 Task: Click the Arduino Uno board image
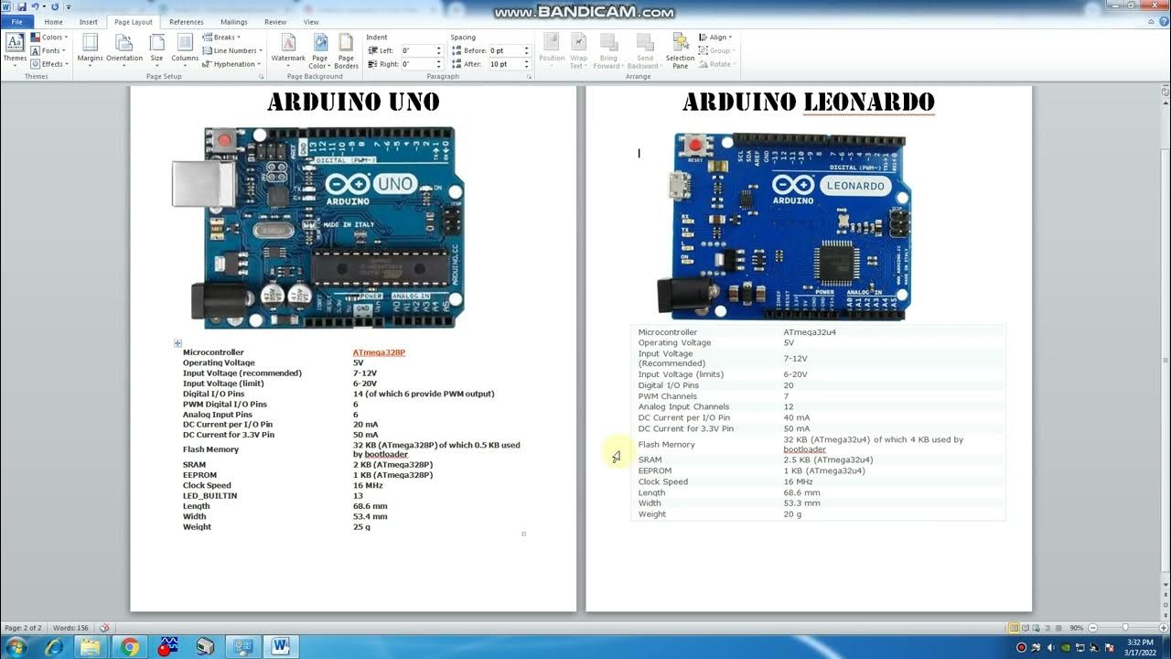click(318, 227)
